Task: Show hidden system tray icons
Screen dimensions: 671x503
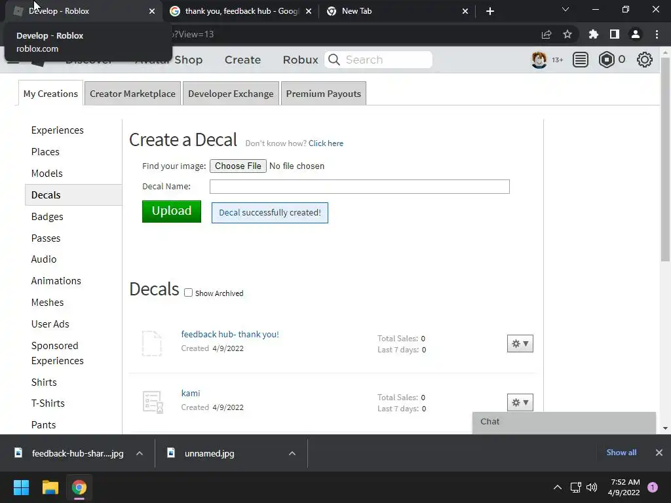Action: (558, 487)
